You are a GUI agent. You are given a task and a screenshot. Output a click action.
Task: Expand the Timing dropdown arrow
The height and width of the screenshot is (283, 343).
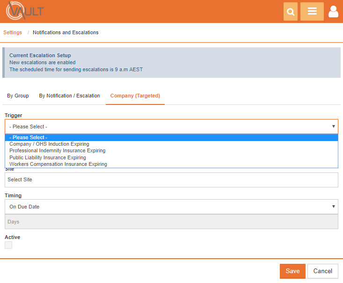[333, 206]
